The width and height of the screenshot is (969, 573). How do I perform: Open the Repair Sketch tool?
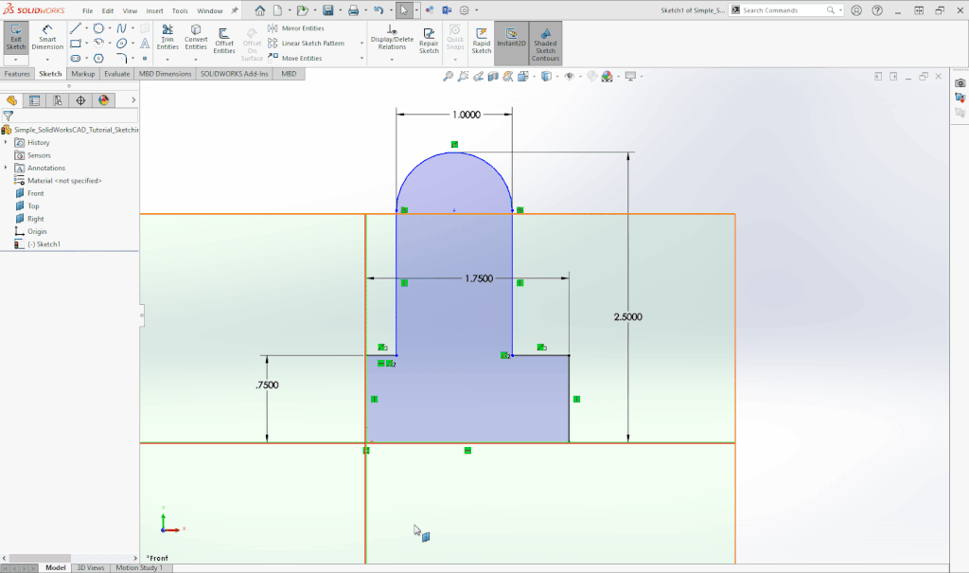[428, 38]
